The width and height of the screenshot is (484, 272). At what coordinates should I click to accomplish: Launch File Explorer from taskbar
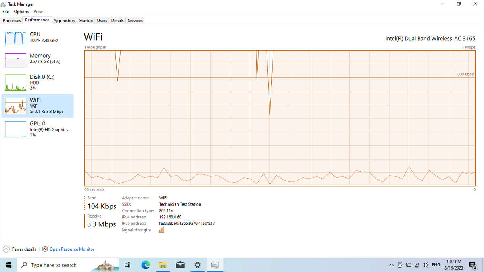(163, 265)
